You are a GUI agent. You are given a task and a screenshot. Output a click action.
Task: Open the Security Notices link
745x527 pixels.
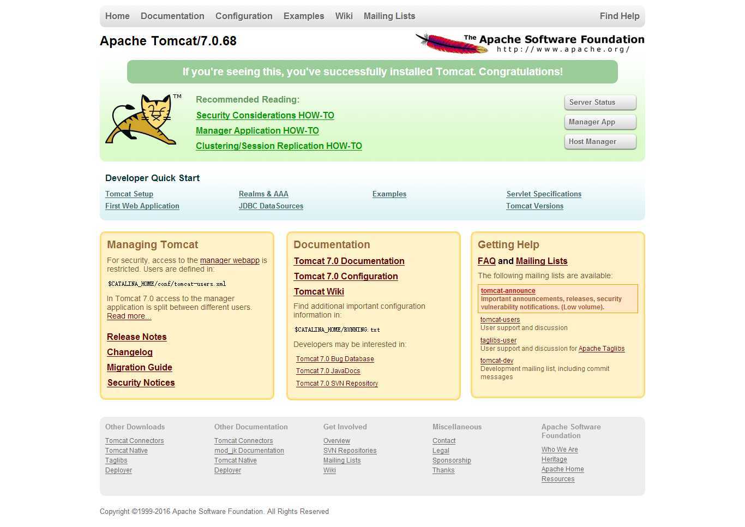(141, 383)
